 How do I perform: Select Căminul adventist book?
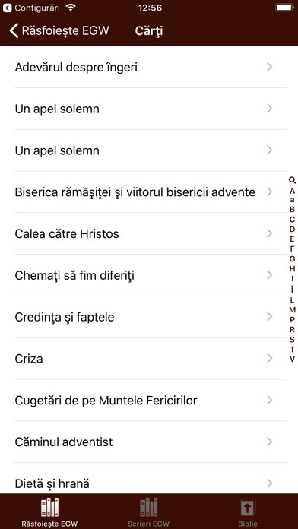pyautogui.click(x=151, y=442)
